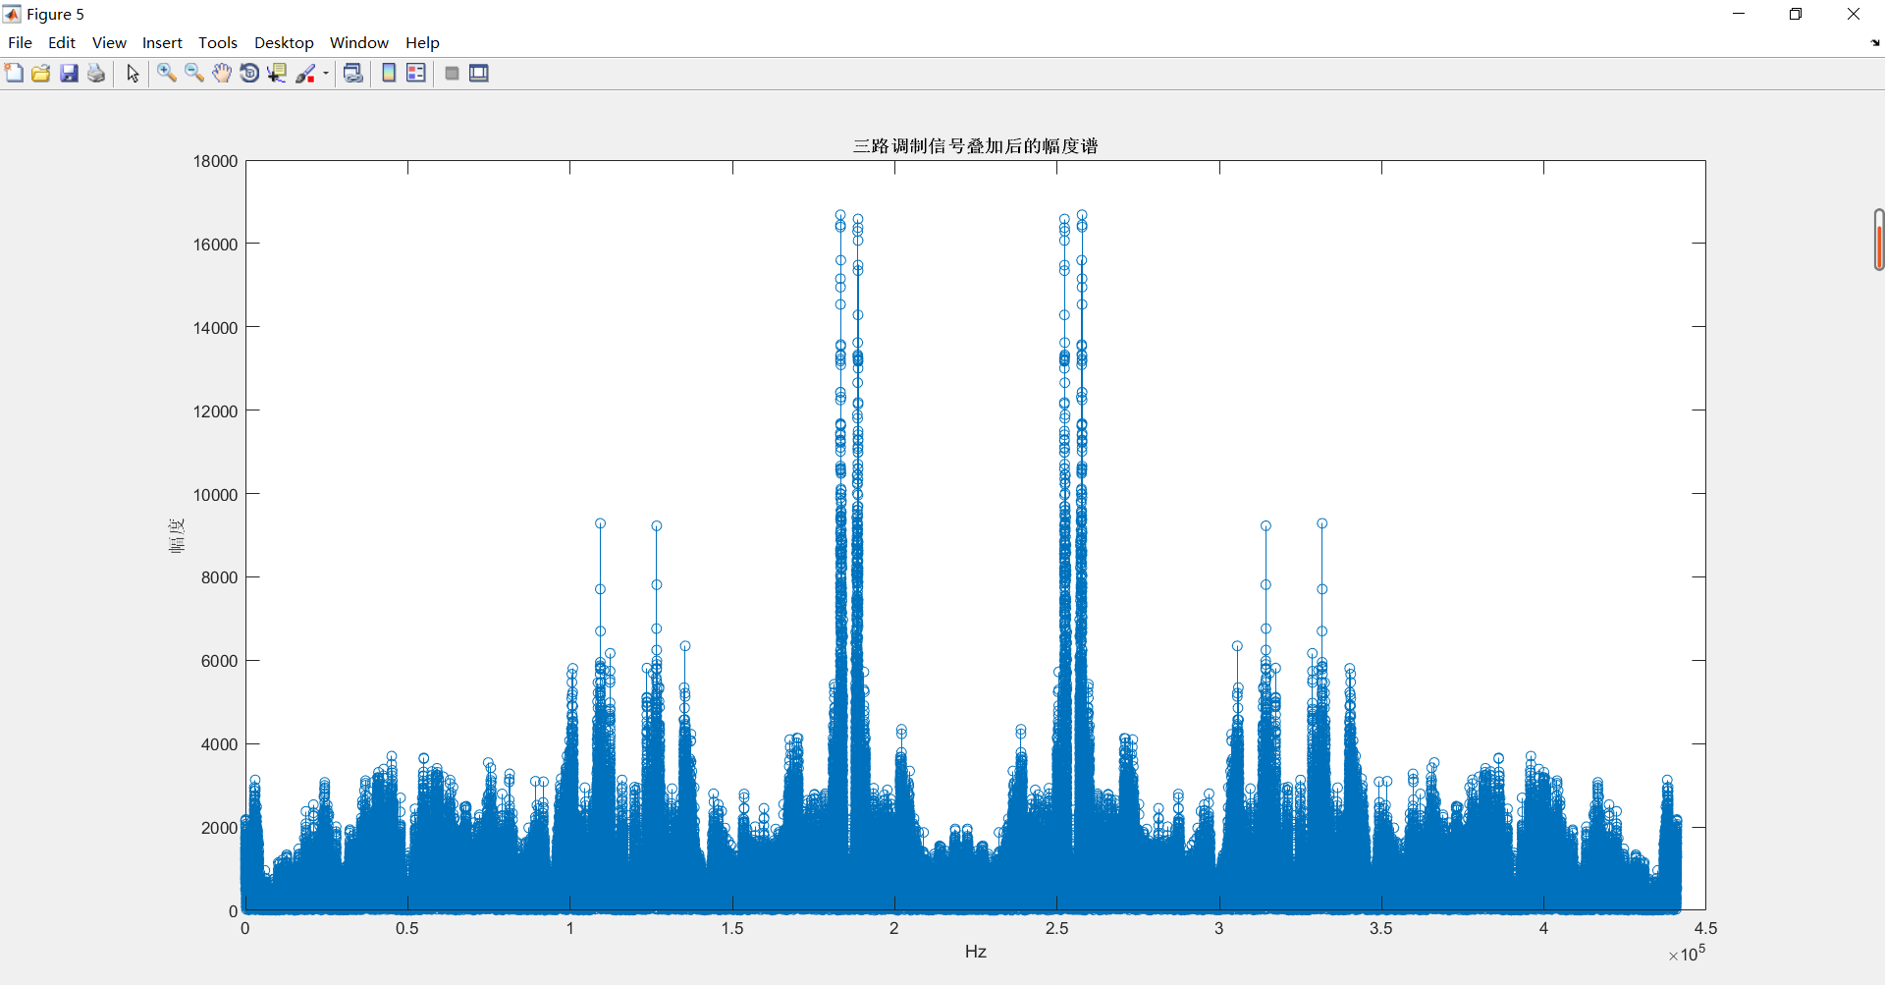Open the Desktop menu
The width and height of the screenshot is (1885, 985).
pyautogui.click(x=284, y=42)
